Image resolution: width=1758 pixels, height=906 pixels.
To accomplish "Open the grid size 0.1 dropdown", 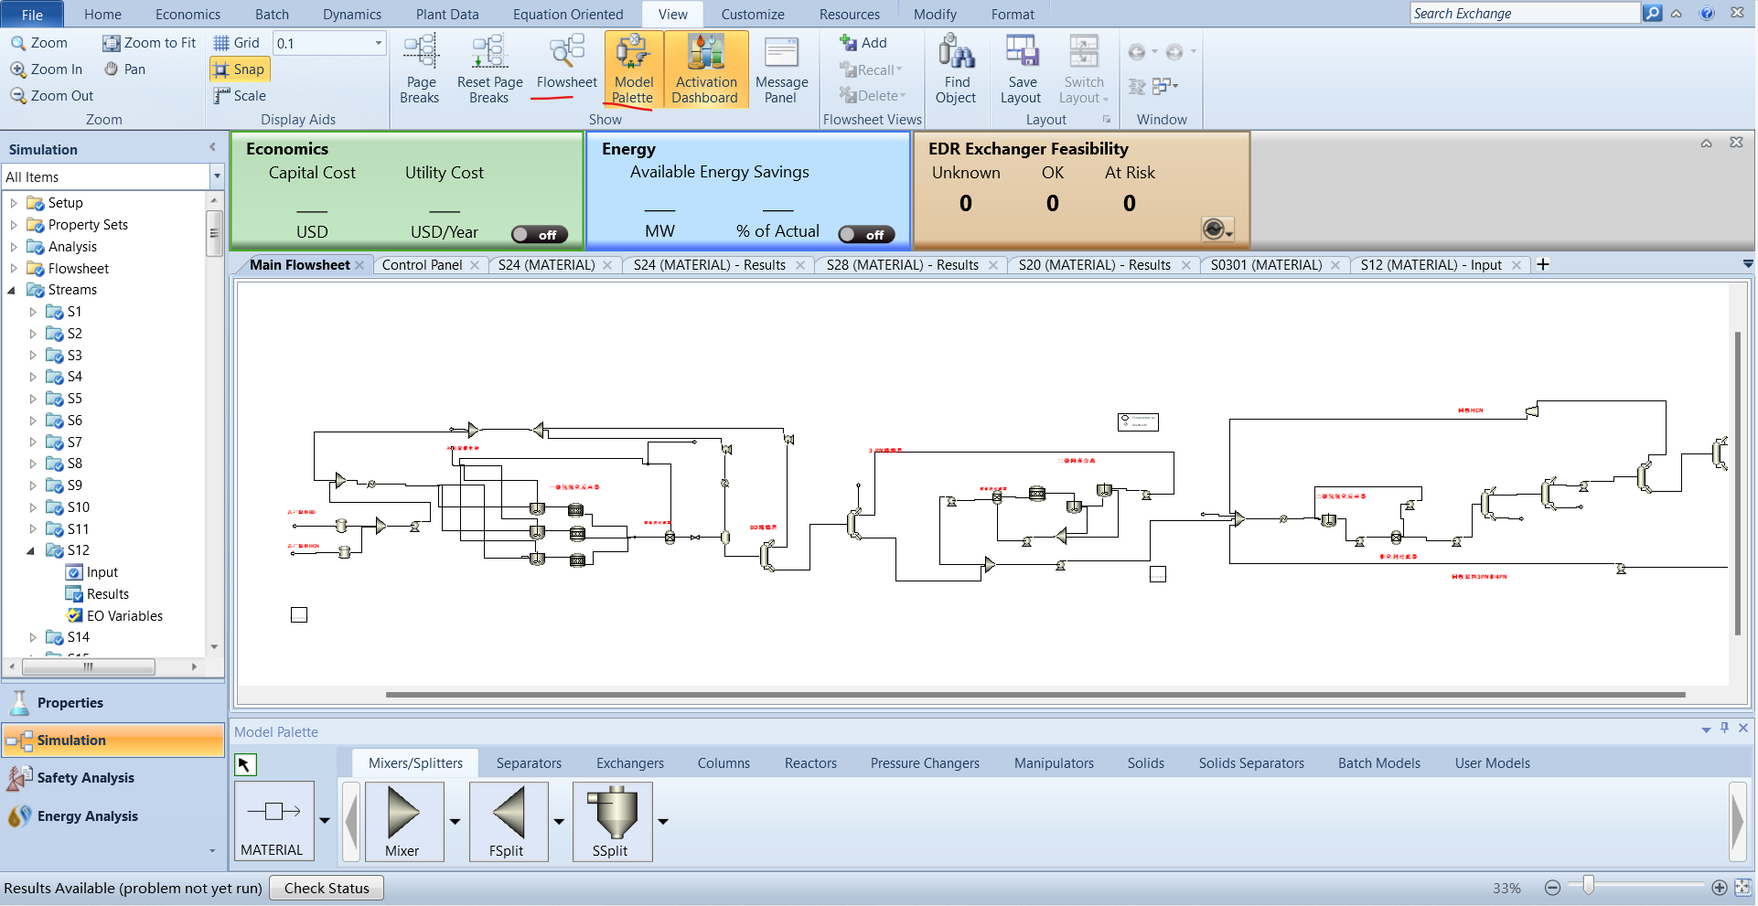I will 378,43.
